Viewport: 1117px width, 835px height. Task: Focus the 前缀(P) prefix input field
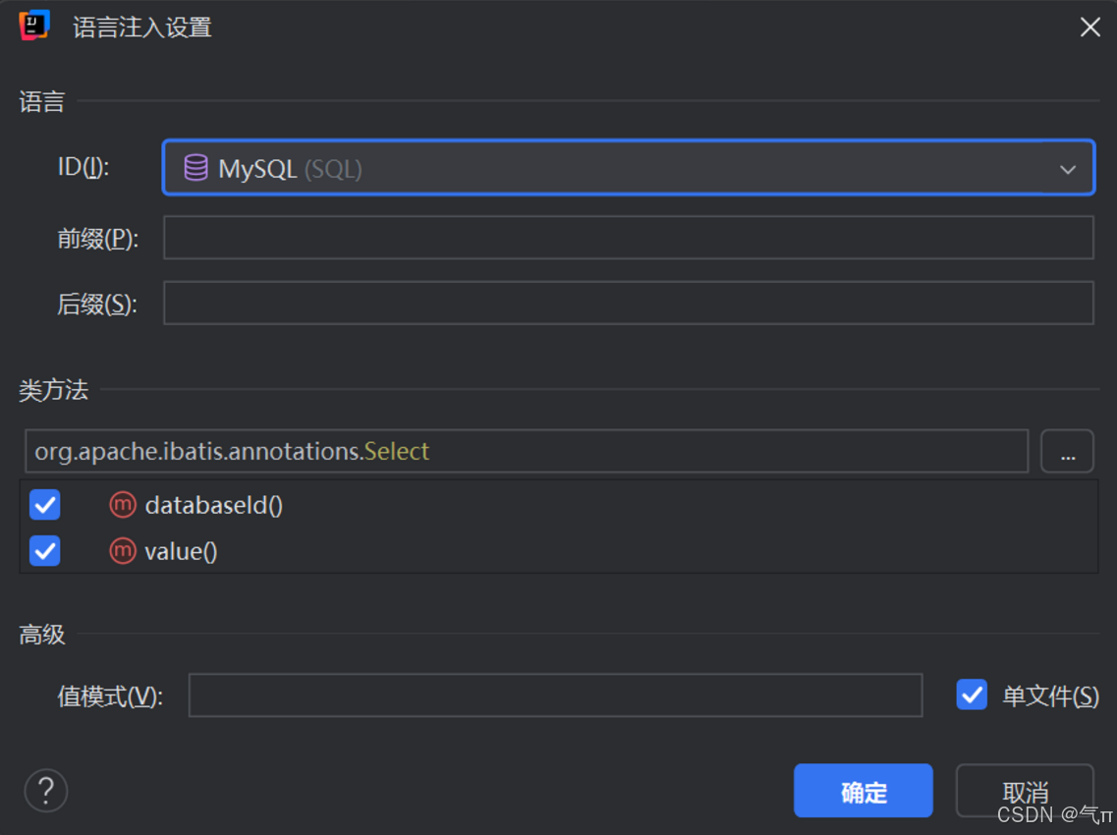click(629, 238)
